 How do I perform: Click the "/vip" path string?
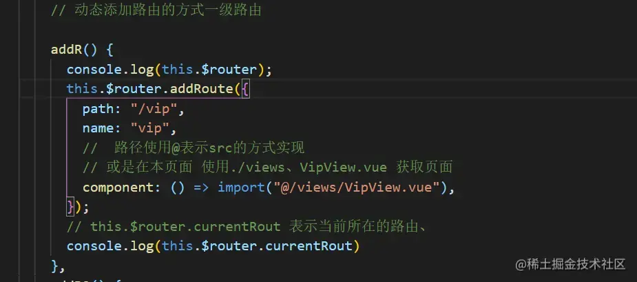[154, 109]
